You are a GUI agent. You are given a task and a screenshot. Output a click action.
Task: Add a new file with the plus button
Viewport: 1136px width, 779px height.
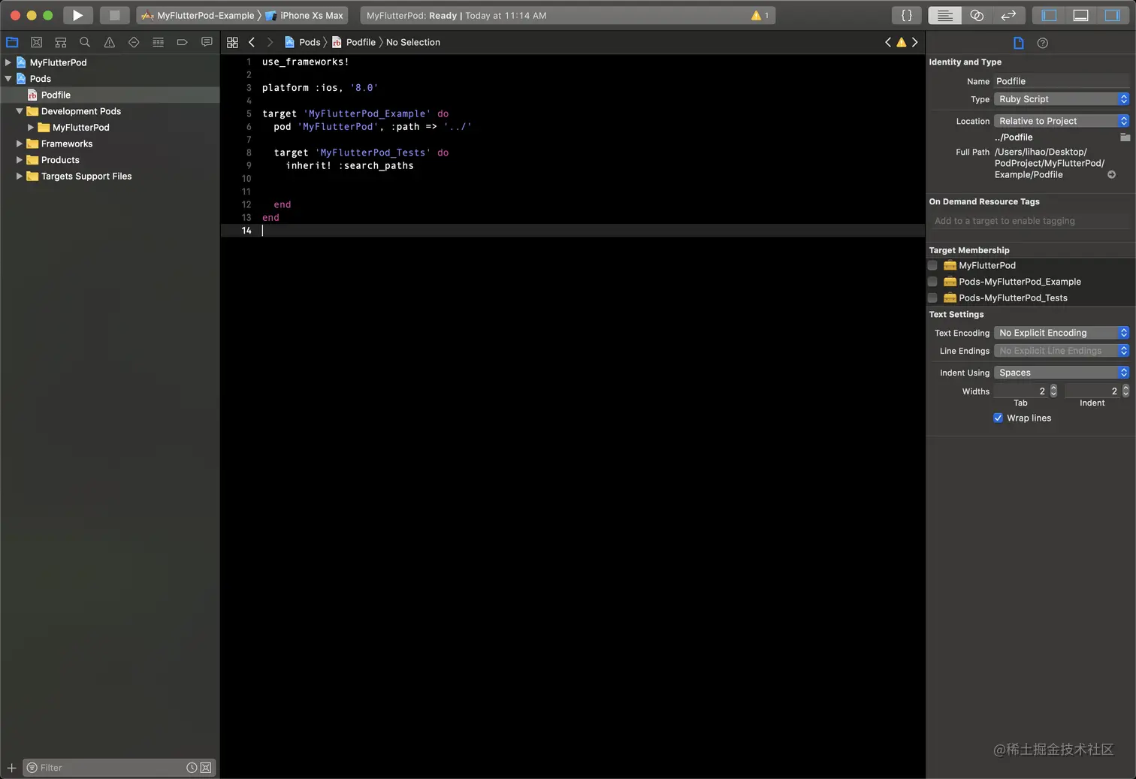tap(11, 768)
